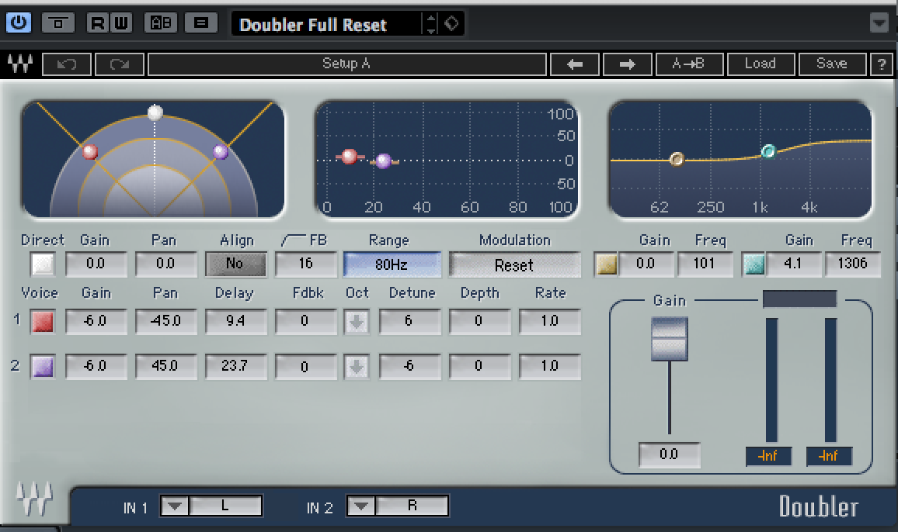The width and height of the screenshot is (898, 532).
Task: Select purple voice ball in pan display
Action: pos(221,151)
